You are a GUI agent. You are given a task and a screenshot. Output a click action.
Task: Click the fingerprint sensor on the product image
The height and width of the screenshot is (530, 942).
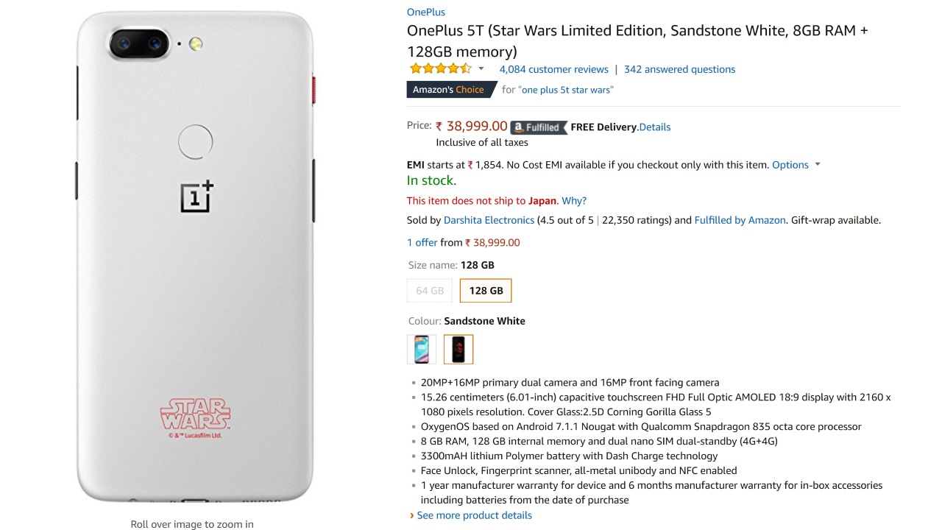point(195,141)
